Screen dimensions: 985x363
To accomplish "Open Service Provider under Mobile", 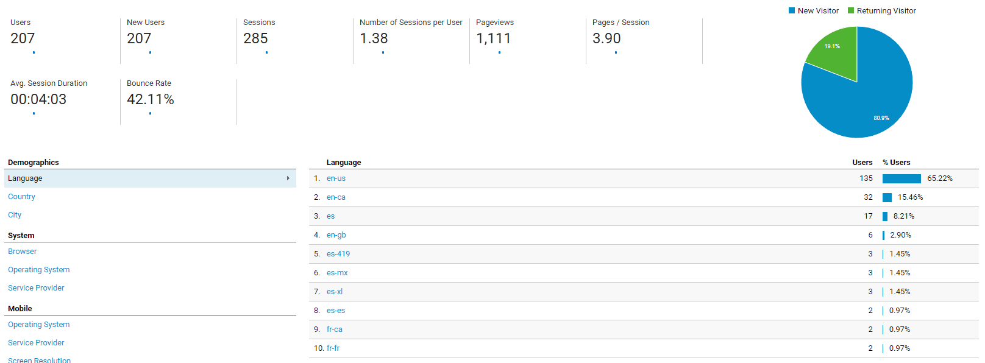I will point(36,343).
